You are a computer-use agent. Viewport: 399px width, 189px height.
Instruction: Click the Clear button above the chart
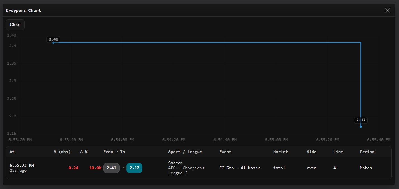tap(15, 24)
